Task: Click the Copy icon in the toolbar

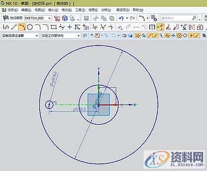Action: click(103, 18)
